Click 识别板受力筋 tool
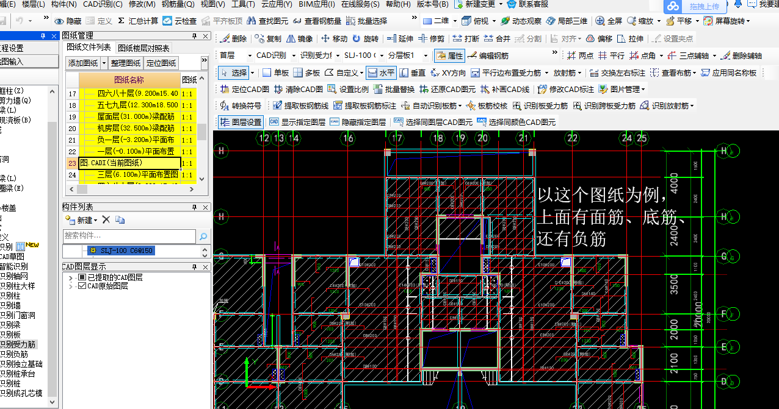 tap(540, 105)
